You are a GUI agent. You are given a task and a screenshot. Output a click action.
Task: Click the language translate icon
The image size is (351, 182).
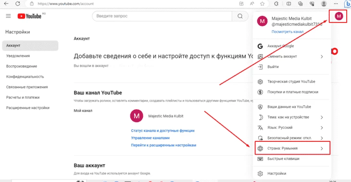pos(260,127)
